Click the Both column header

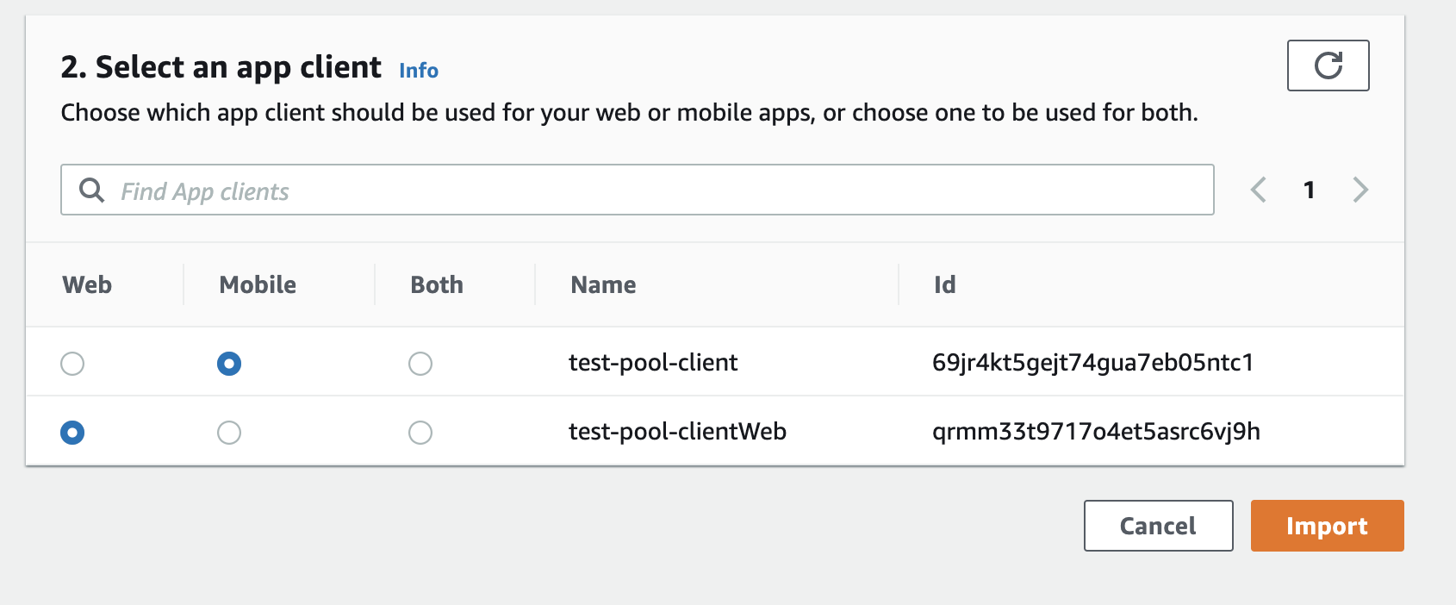[437, 284]
